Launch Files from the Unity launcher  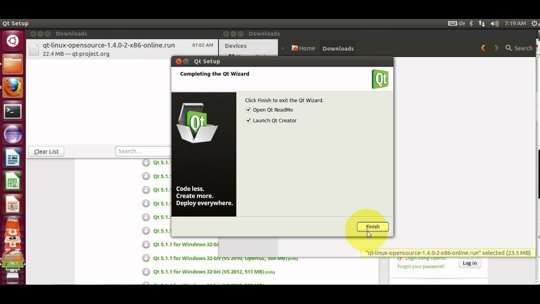tap(12, 64)
